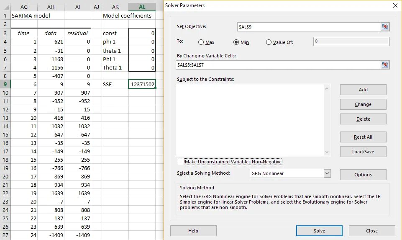Screen dimensions: 402x240
Task: Click the Delete constraint button
Action: 363,119
